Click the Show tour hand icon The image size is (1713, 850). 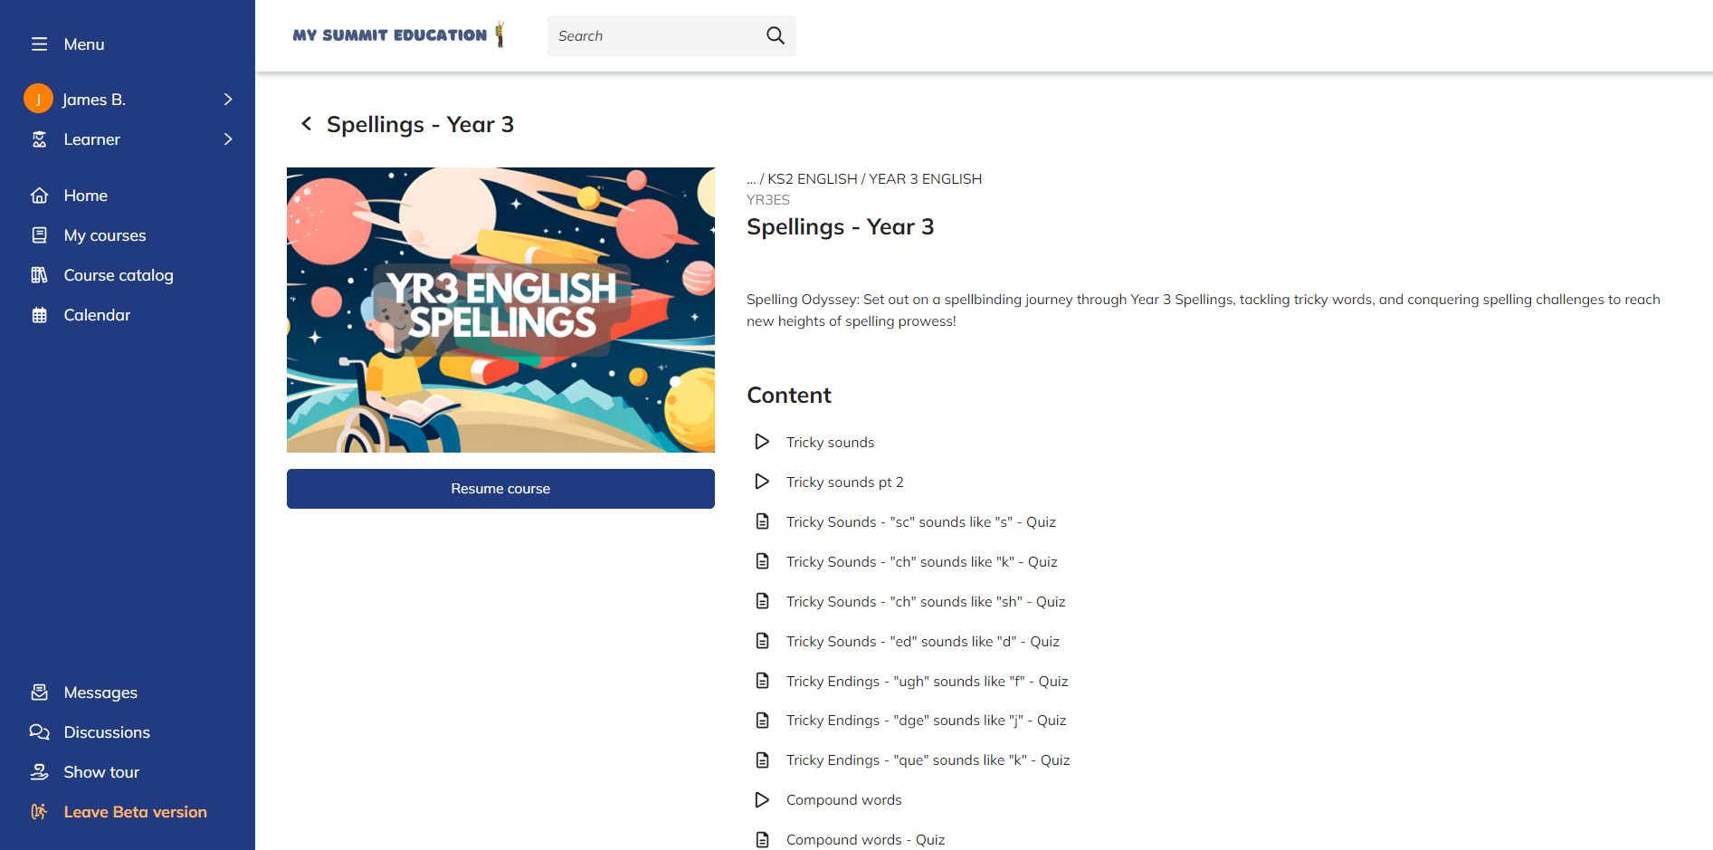click(39, 772)
